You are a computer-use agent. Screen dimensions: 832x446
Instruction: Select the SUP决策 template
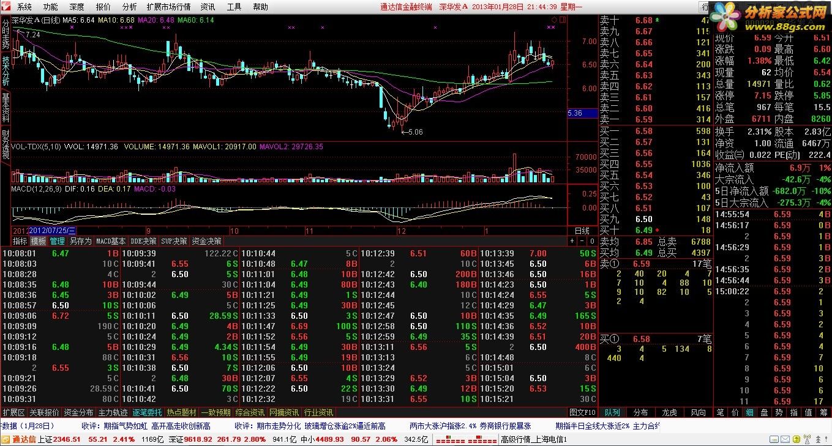pos(174,241)
